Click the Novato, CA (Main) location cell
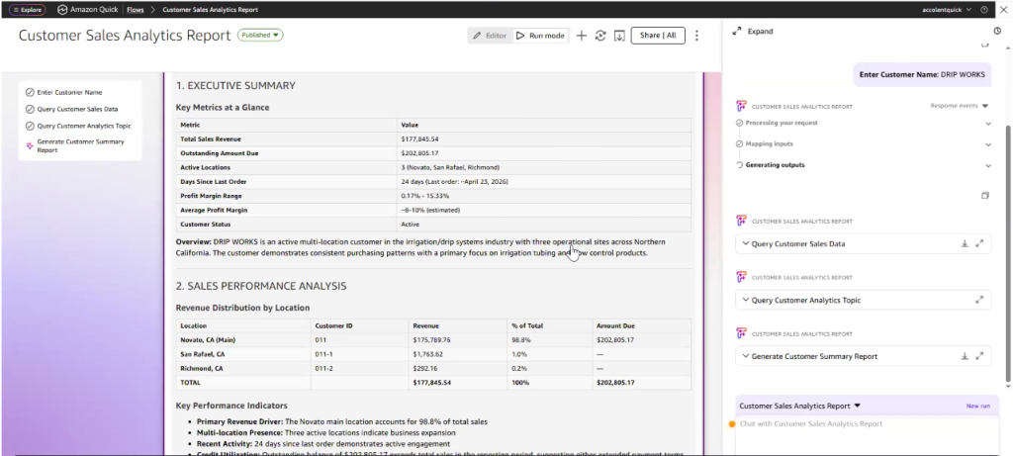 (x=243, y=339)
